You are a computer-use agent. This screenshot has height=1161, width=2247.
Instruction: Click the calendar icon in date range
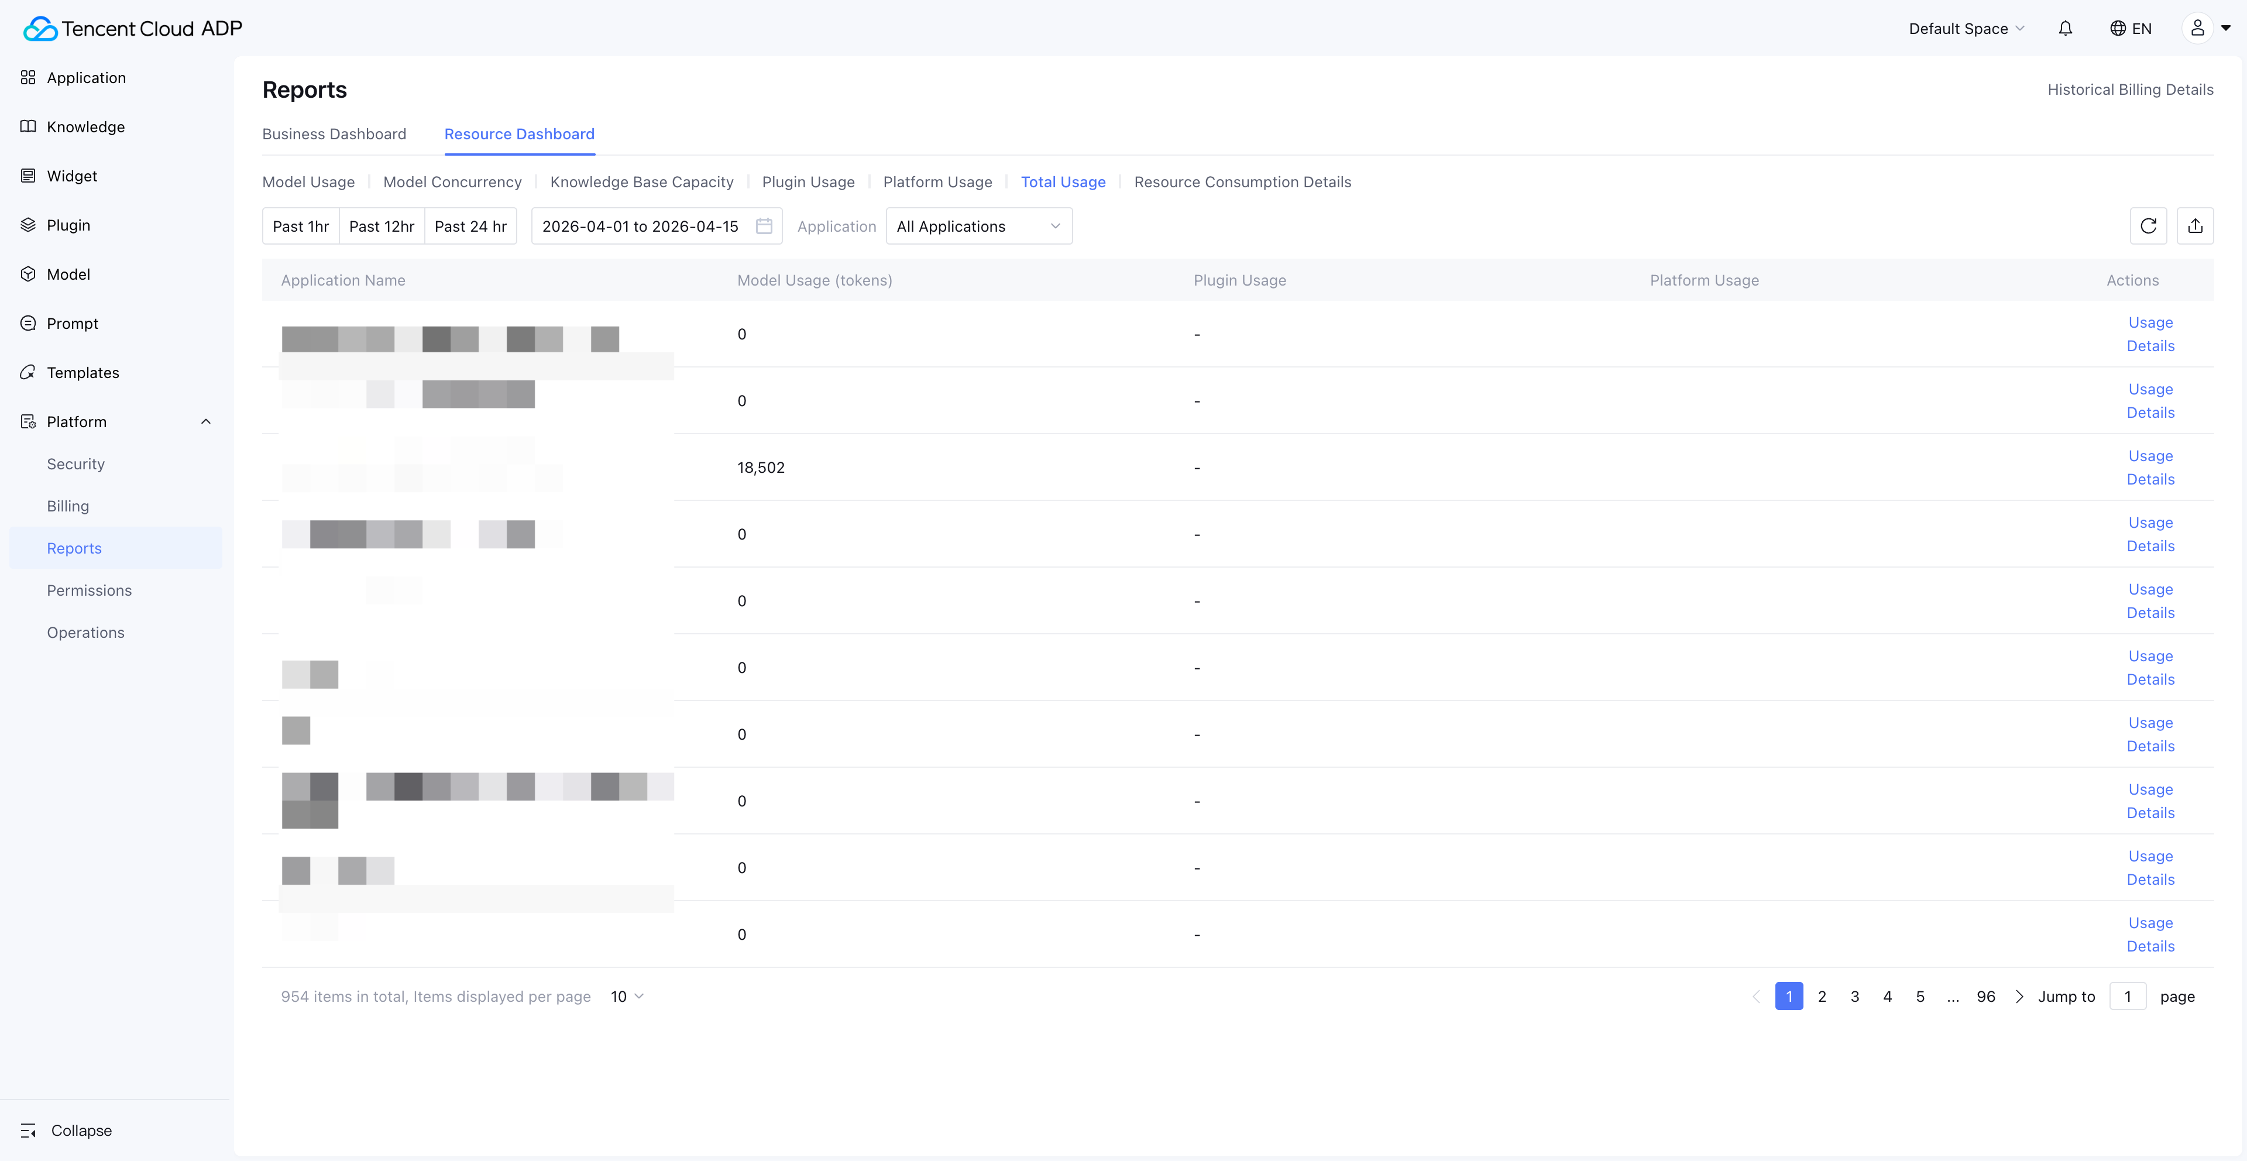click(x=763, y=226)
